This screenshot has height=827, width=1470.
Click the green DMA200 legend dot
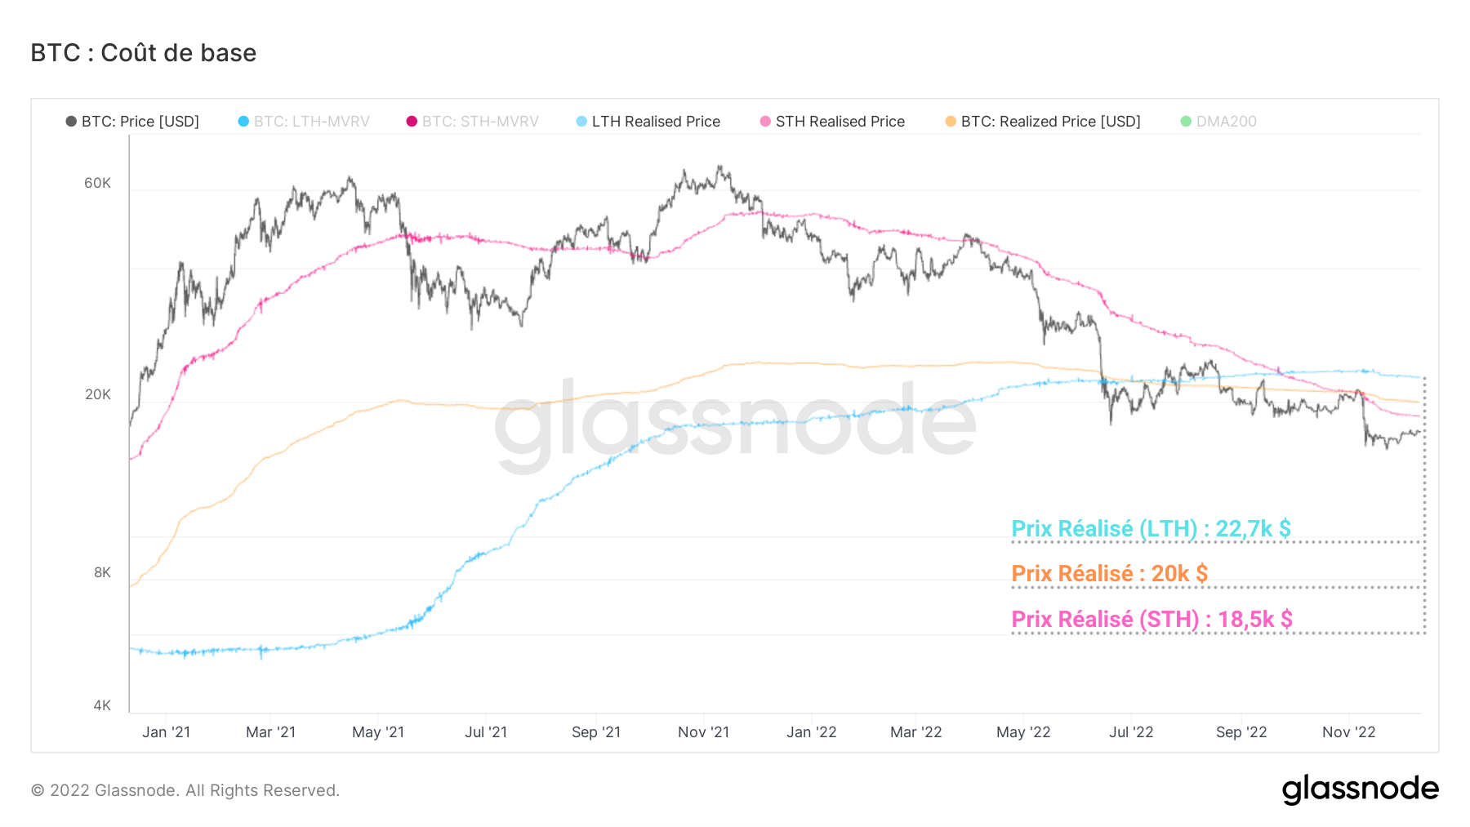pos(1186,122)
